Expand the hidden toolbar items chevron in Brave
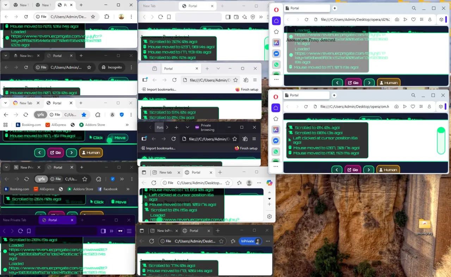This screenshot has height=277, width=451. coord(261,17)
